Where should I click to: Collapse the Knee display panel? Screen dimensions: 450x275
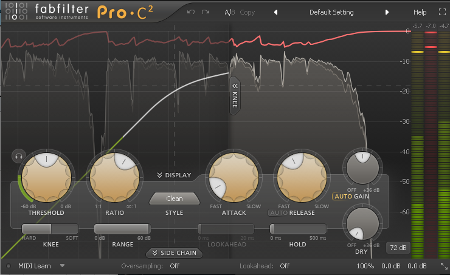[235, 95]
